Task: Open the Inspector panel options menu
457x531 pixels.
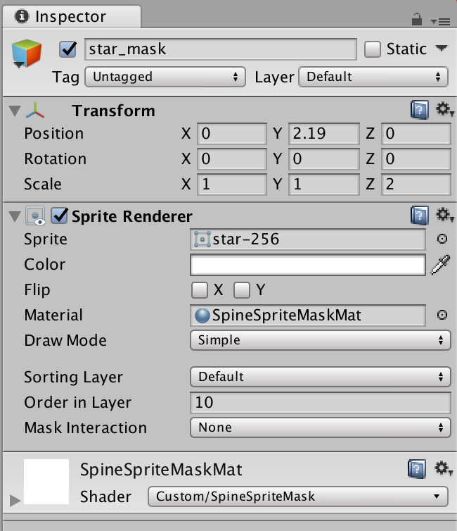Action: click(x=440, y=21)
